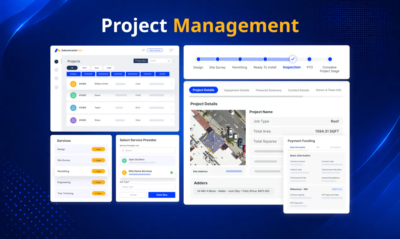Click the Total Area 1594.31 SQFT row
This screenshot has width=400, height=239.
click(296, 131)
